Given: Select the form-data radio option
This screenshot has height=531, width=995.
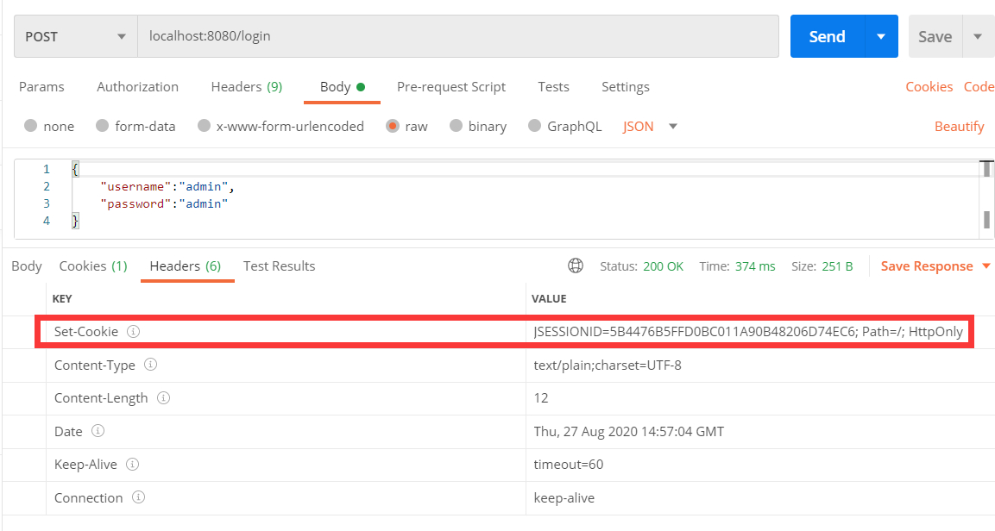Looking at the screenshot, I should [102, 126].
